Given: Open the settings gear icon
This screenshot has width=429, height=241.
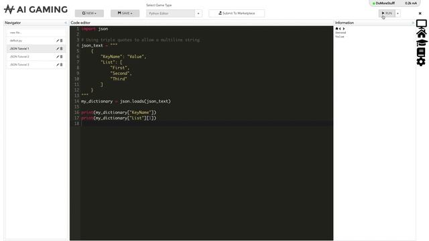Looking at the screenshot, I should [421, 62].
